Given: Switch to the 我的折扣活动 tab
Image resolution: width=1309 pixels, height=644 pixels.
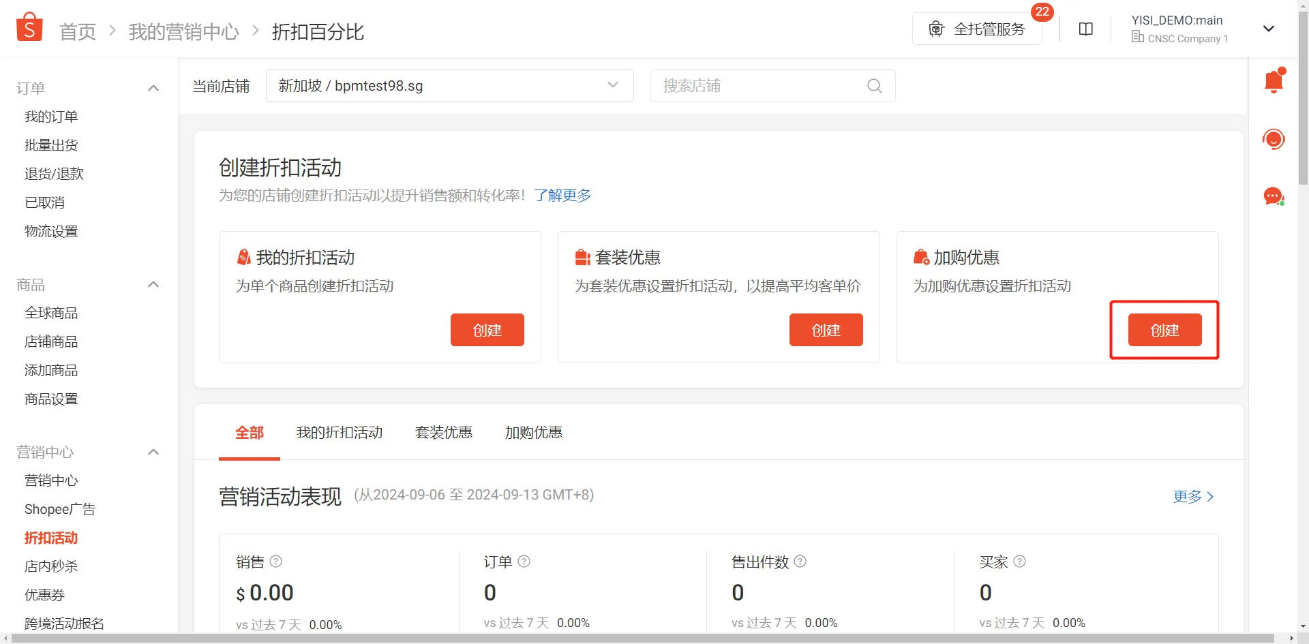Looking at the screenshot, I should point(340,432).
